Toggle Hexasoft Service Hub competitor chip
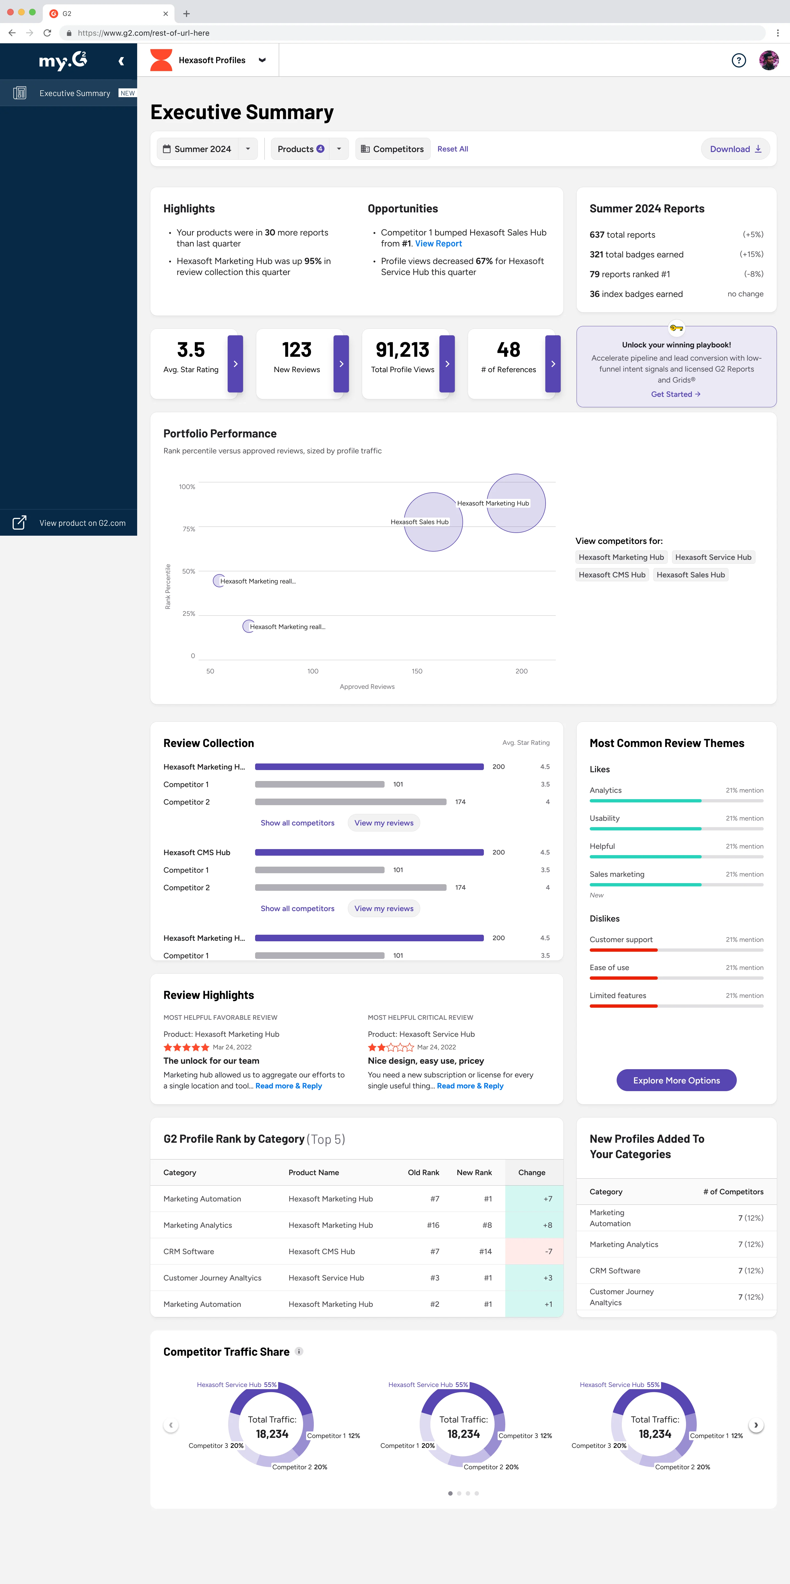Image resolution: width=790 pixels, height=1584 pixels. click(713, 557)
